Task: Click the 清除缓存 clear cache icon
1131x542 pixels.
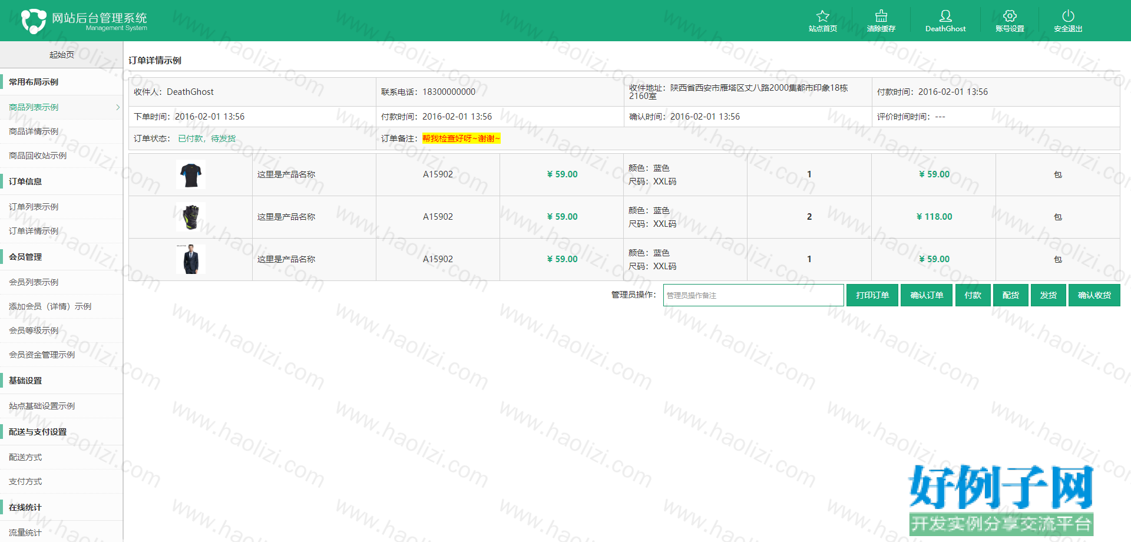Action: 881,16
